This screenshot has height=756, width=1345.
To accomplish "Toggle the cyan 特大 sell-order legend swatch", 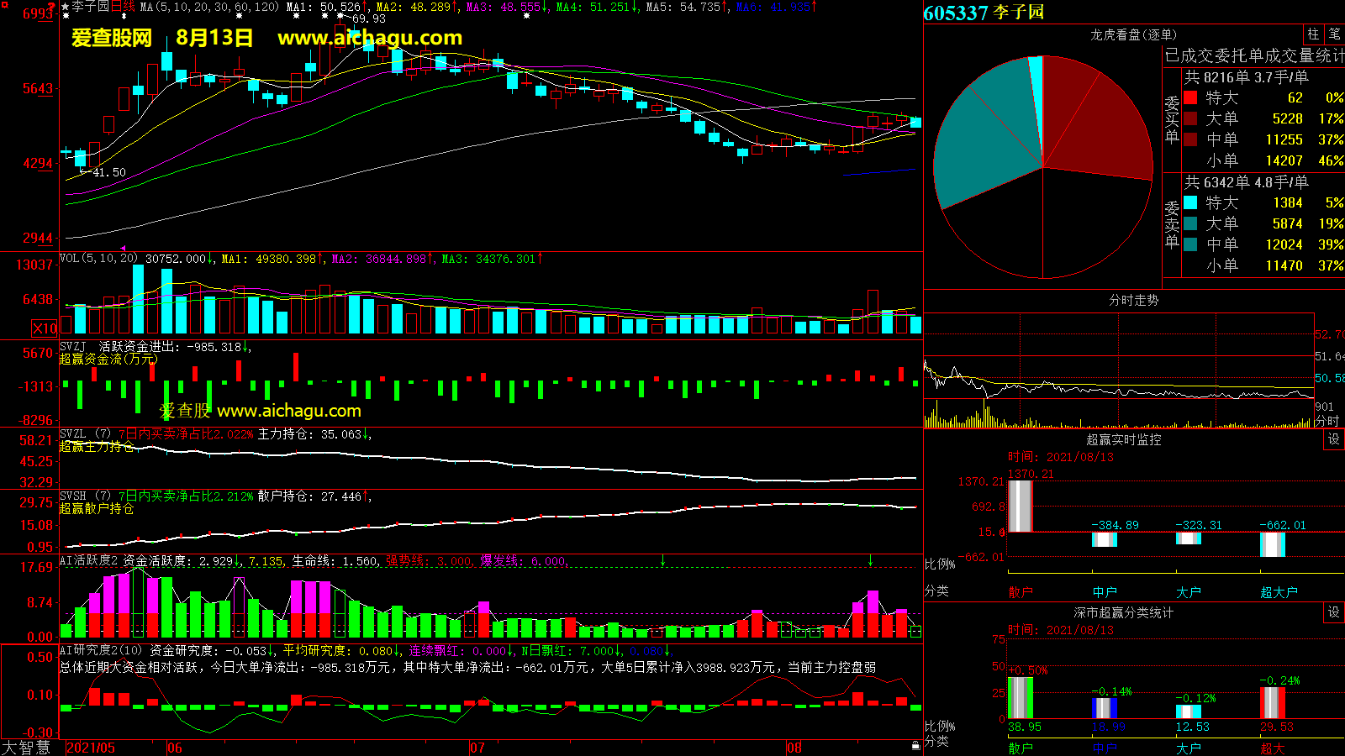I will pos(1190,202).
